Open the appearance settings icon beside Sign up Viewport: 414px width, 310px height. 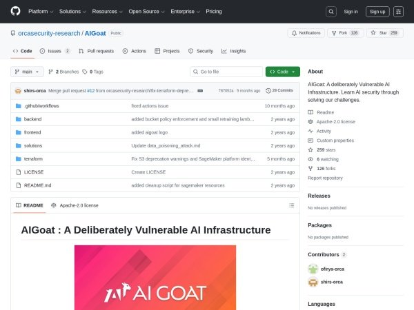coord(398,12)
